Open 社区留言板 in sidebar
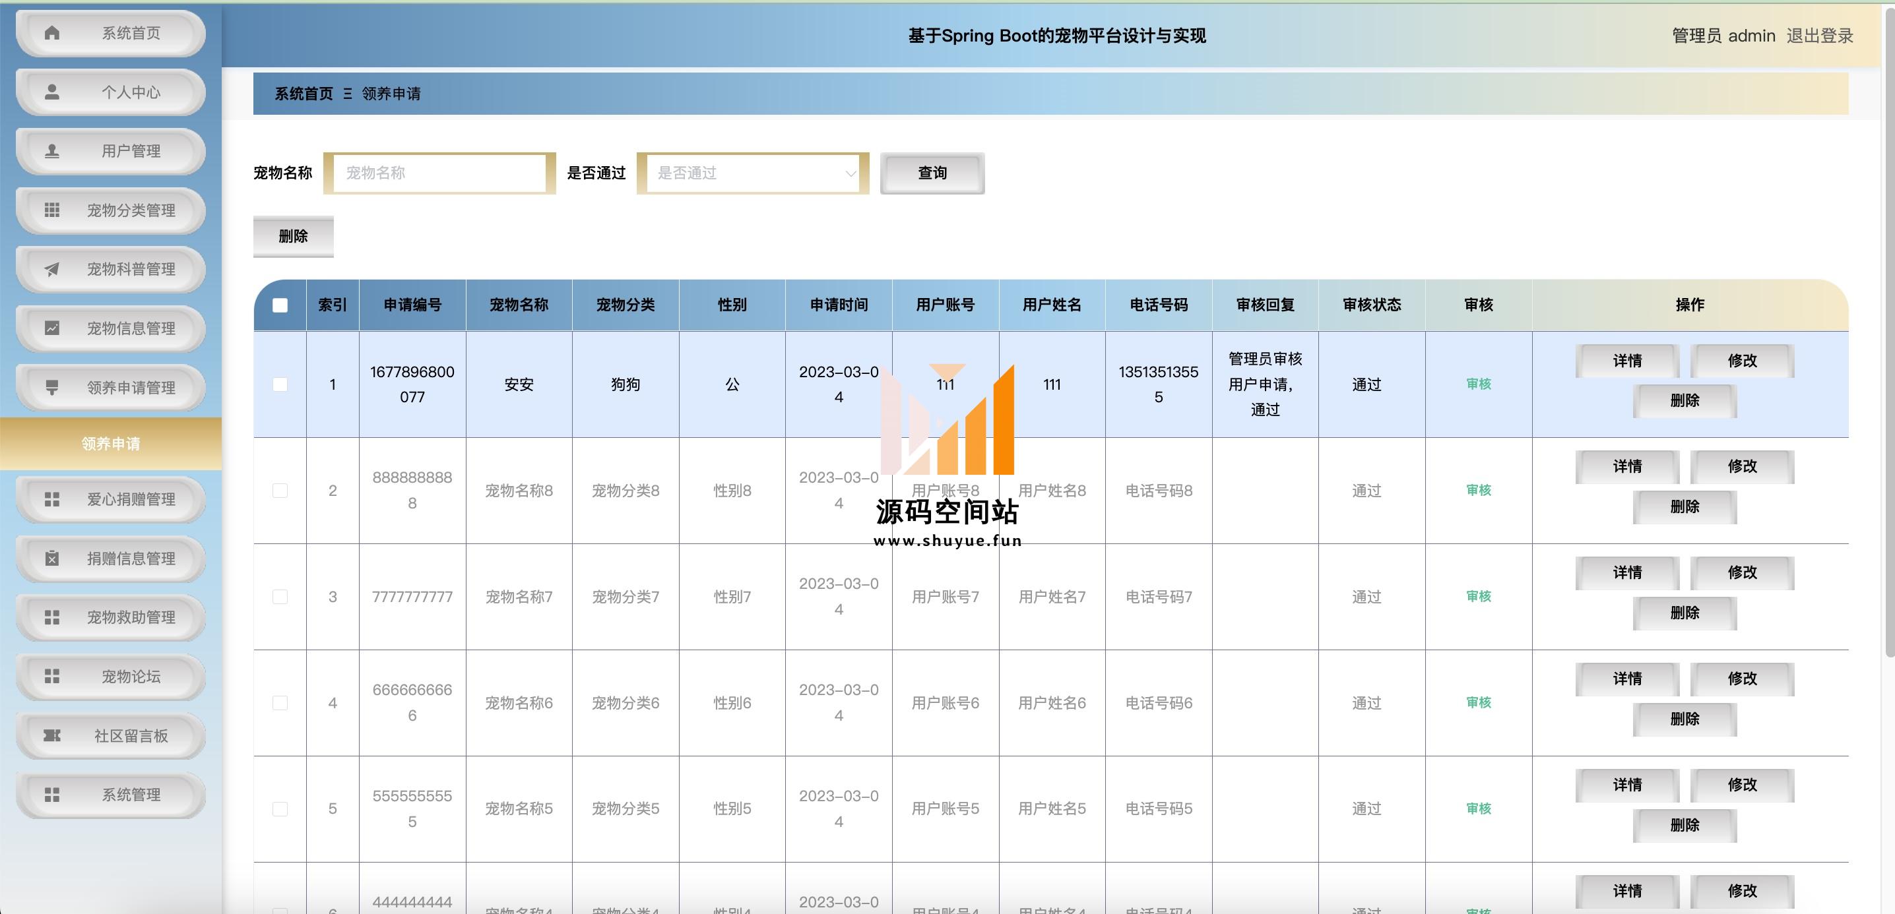 [x=110, y=736]
